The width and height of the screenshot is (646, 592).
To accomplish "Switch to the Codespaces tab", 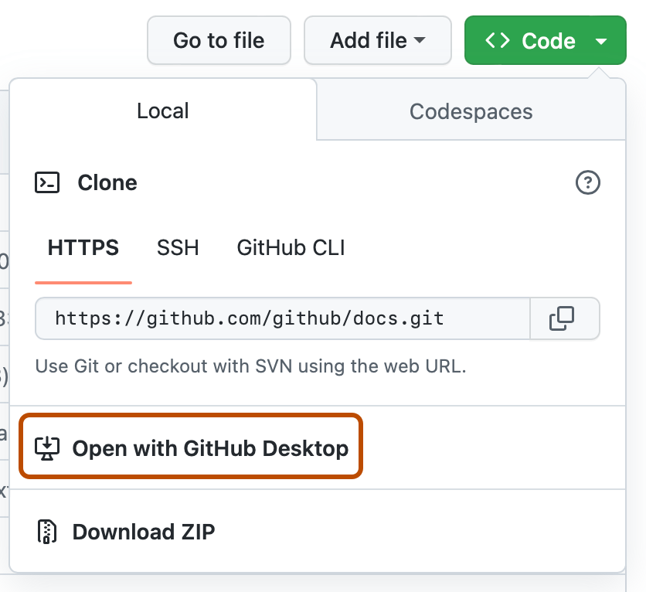I will 471,111.
